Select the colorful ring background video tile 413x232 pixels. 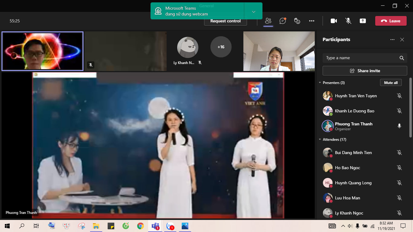click(x=42, y=51)
